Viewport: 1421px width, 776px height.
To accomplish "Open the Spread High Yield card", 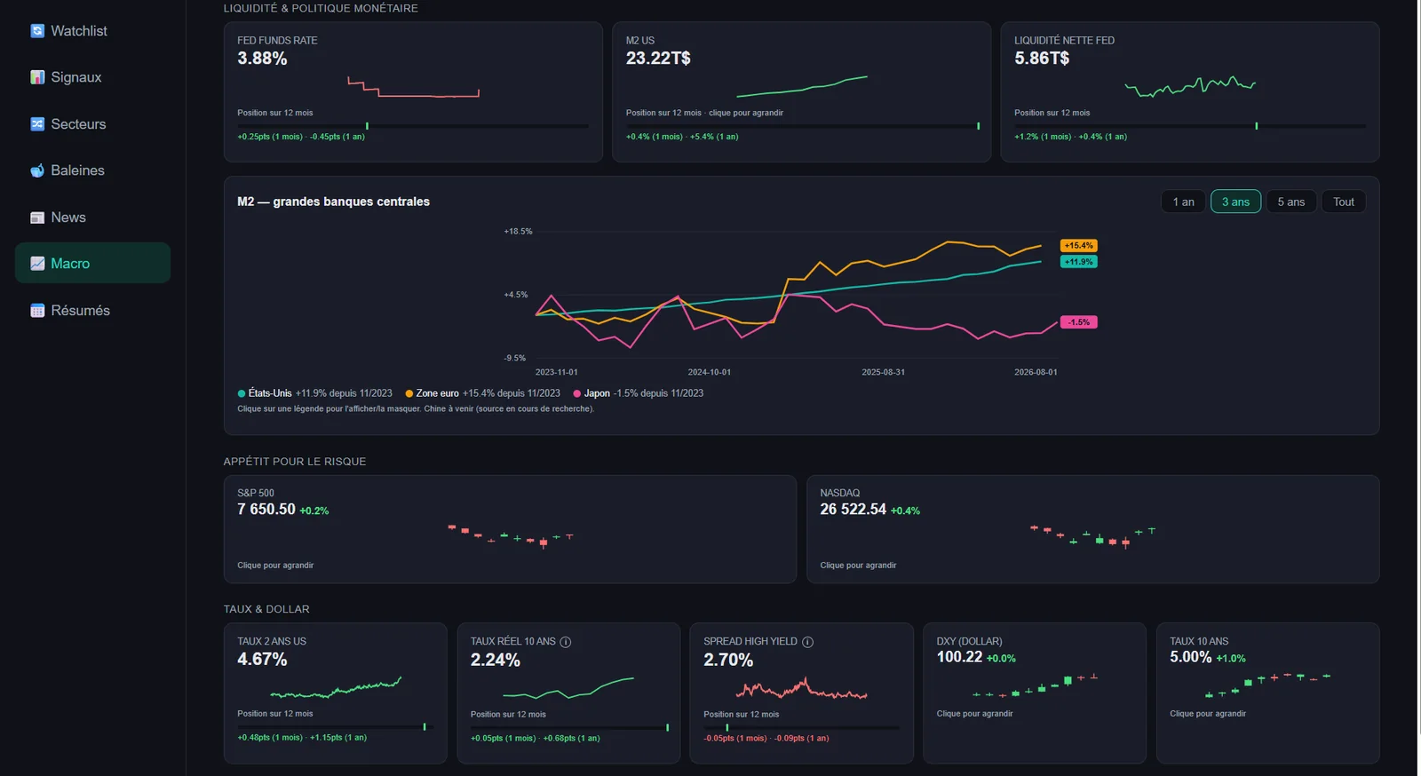I will click(801, 693).
